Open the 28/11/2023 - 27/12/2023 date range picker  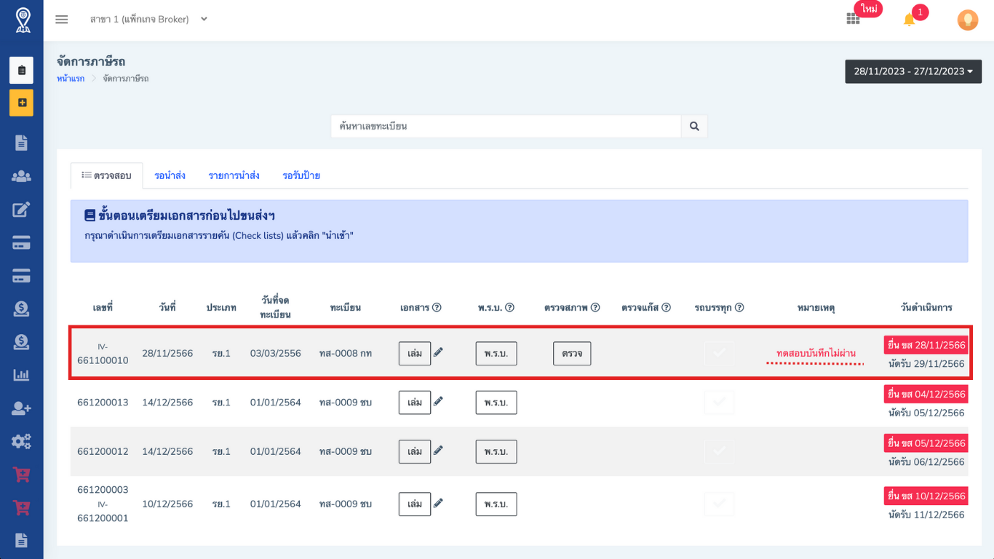click(913, 71)
